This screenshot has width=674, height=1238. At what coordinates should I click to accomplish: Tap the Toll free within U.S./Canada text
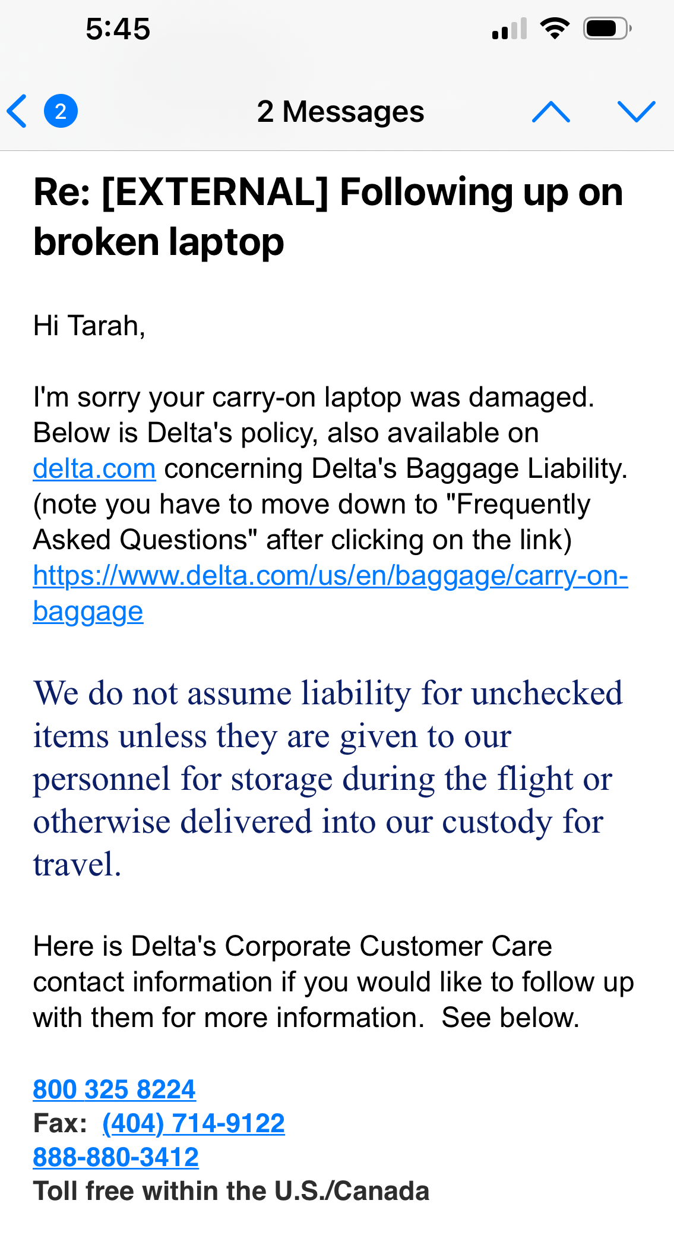pyautogui.click(x=231, y=1191)
